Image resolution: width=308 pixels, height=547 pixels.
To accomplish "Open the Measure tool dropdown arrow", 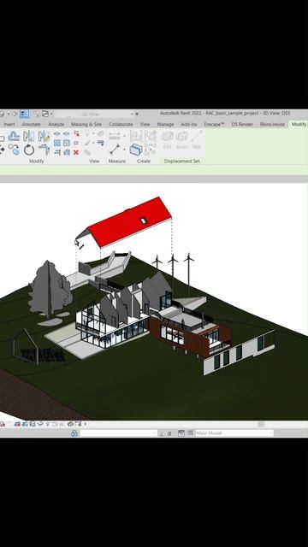I will [123, 150].
